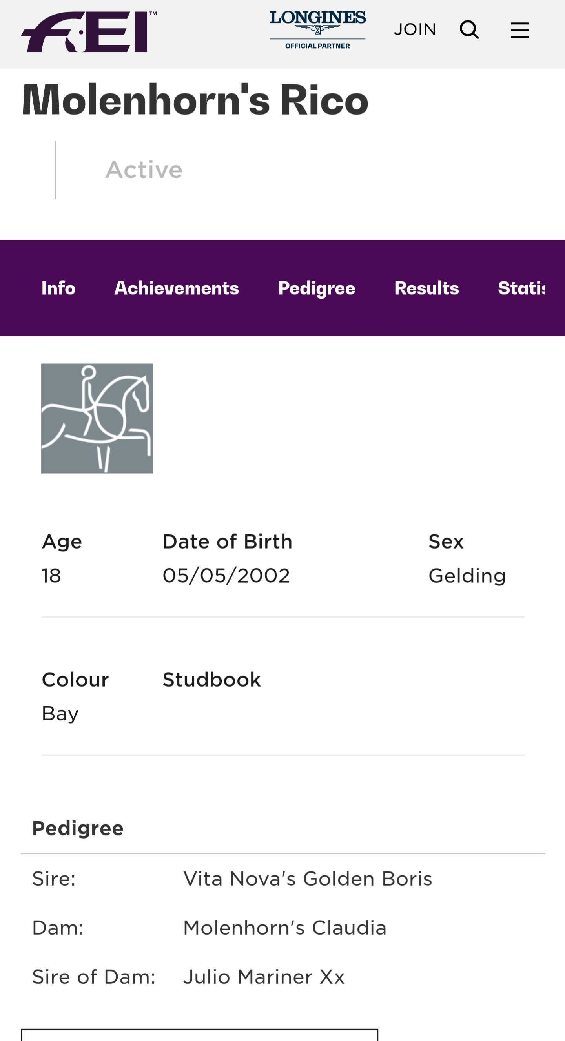This screenshot has width=565, height=1041.
Task: Click the JOIN link
Action: [x=415, y=29]
